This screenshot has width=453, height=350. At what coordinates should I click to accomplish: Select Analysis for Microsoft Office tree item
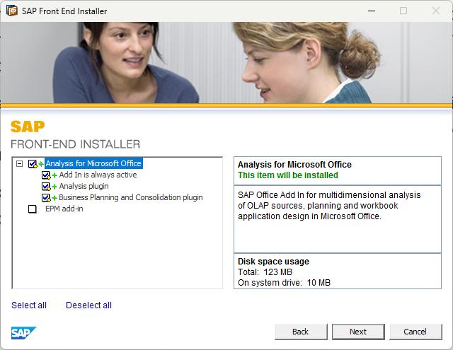pos(93,163)
